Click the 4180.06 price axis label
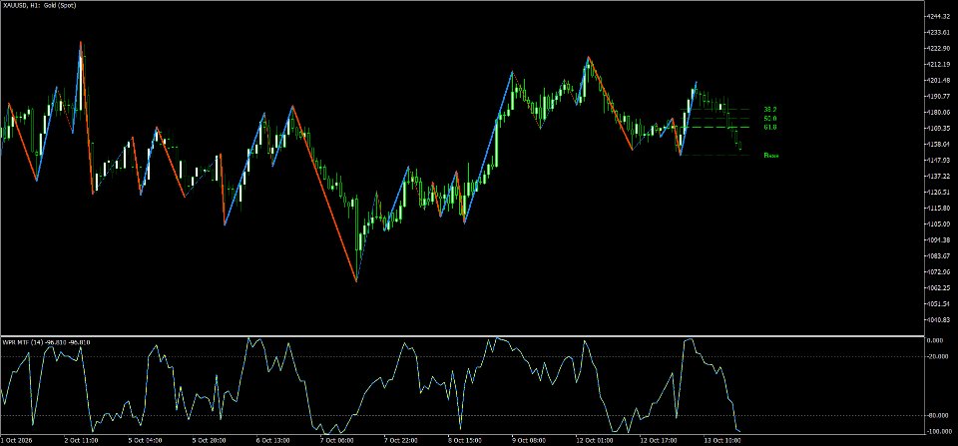Screen dimensions: 958x446 coord(937,113)
